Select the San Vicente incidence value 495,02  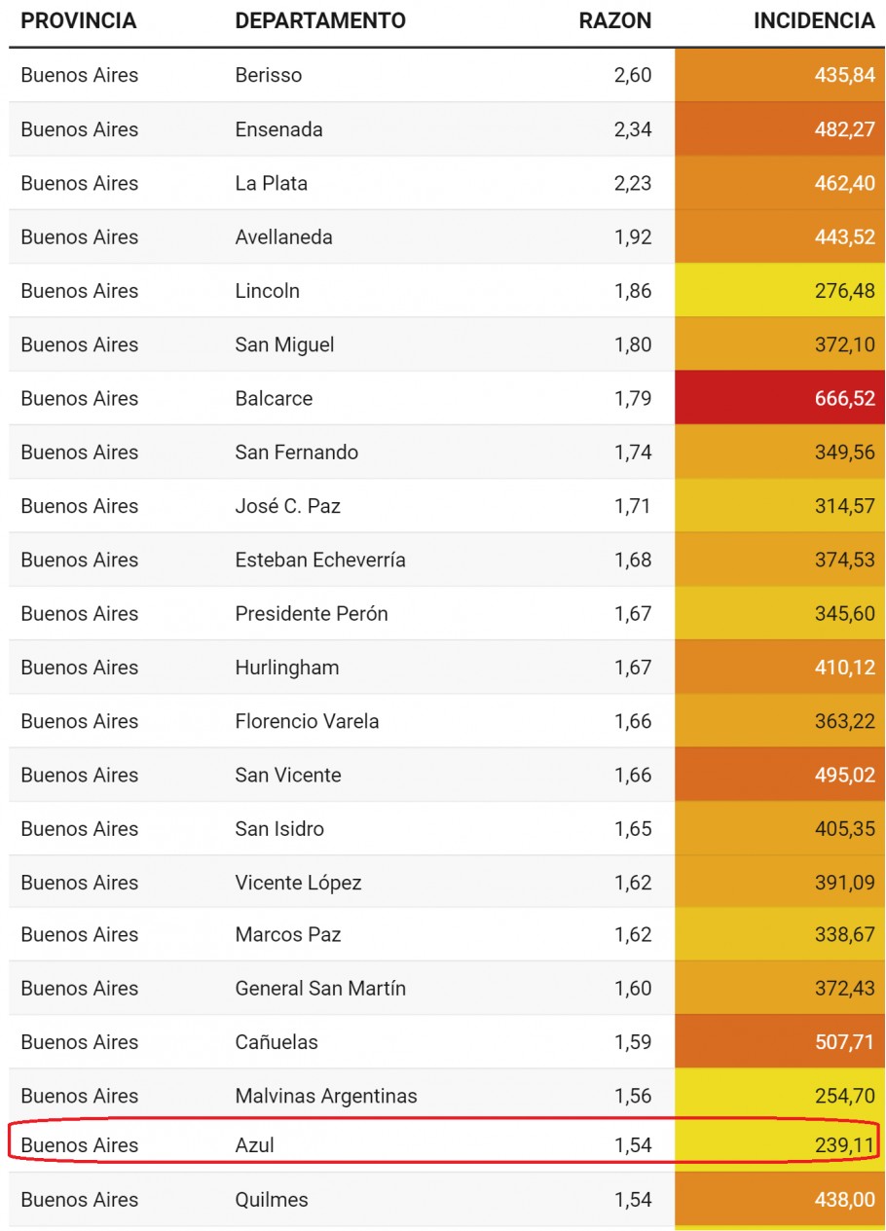point(844,775)
